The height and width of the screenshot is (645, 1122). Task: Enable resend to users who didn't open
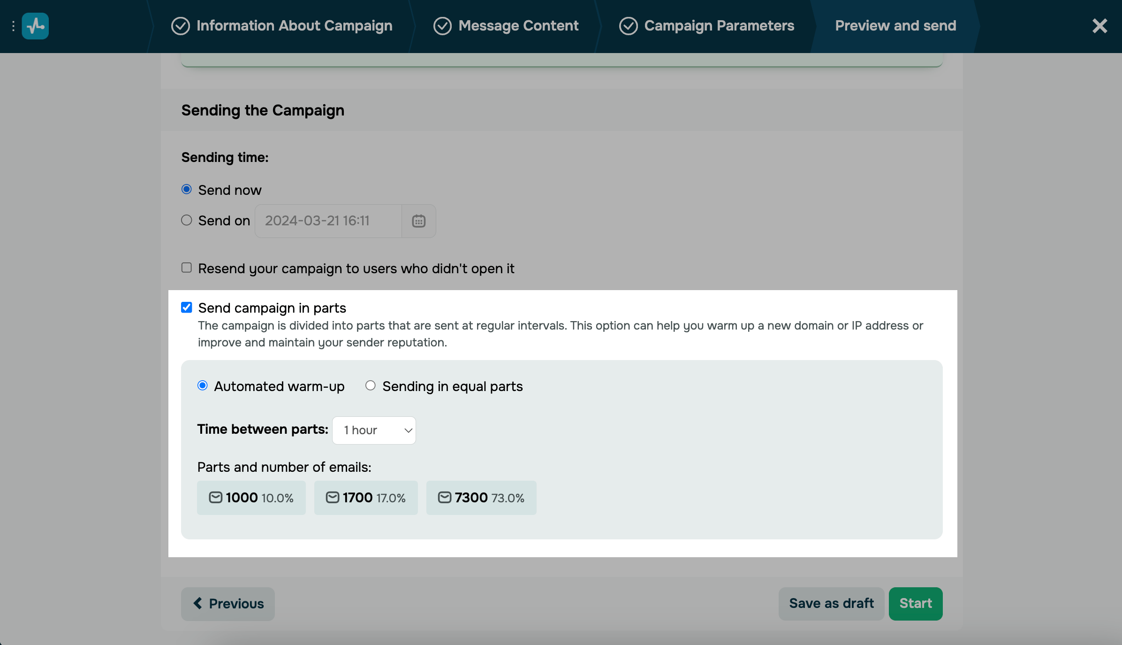187,268
